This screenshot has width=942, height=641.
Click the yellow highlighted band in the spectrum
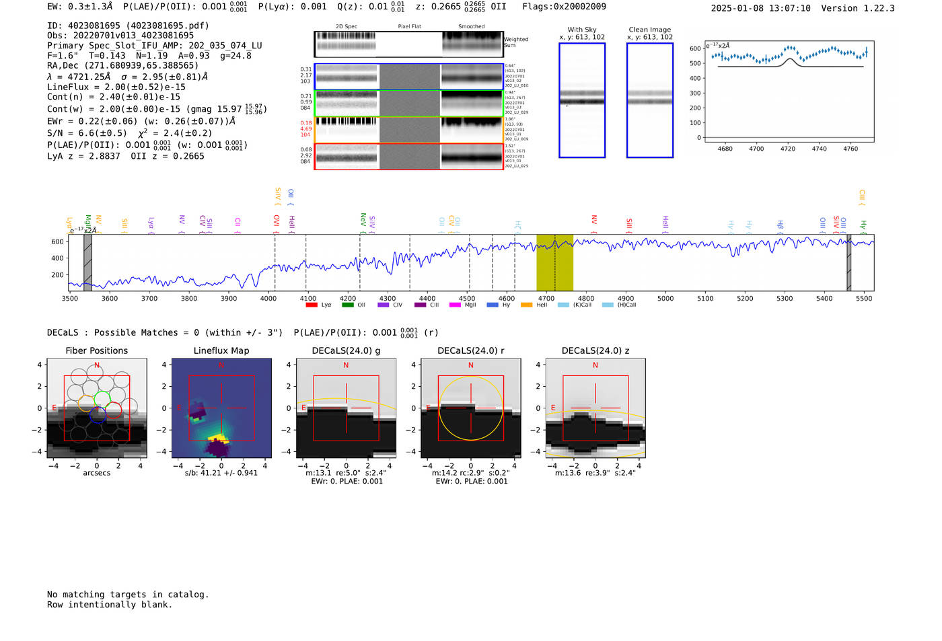tap(554, 262)
